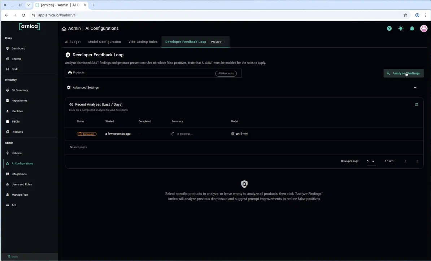Screen dimensions: 431x261
Task: Click the Unpin sidebar control
Action: 13,257
